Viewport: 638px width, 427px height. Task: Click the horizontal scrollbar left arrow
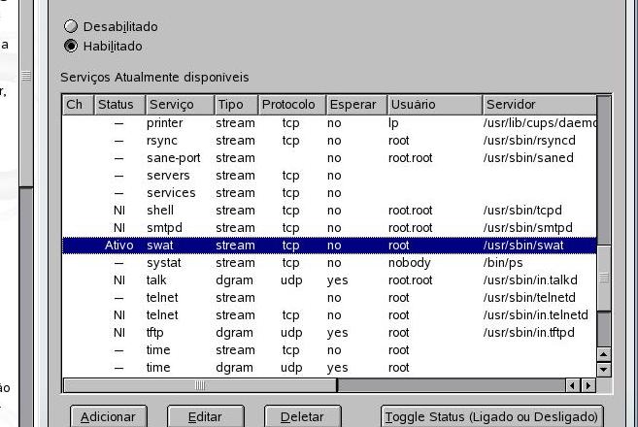pyautogui.click(x=574, y=385)
